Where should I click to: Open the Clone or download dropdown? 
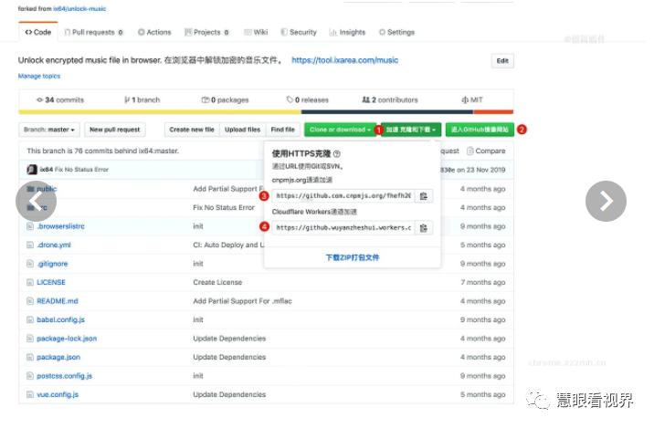[340, 130]
